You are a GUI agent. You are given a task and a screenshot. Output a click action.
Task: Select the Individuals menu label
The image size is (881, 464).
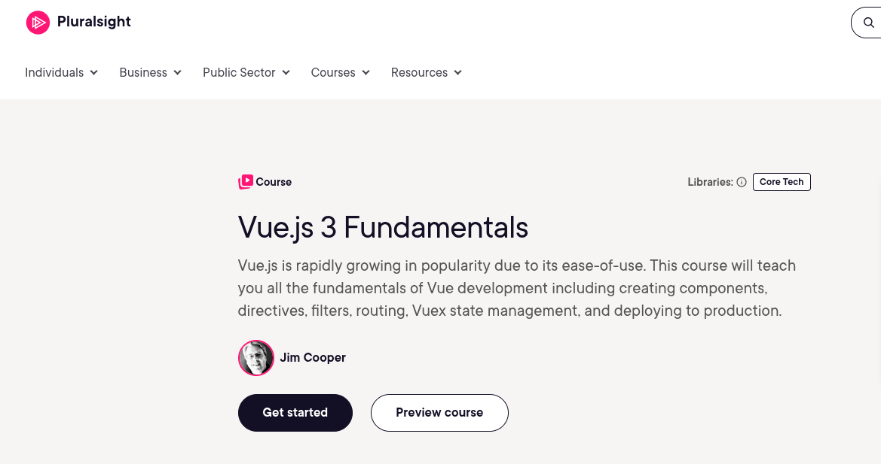point(54,73)
